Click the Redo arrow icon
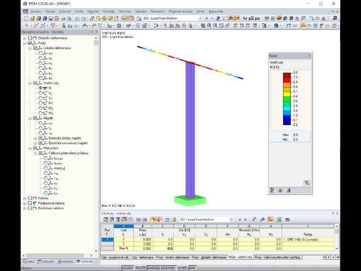This screenshot has height=271, width=361. pyautogui.click(x=84, y=18)
